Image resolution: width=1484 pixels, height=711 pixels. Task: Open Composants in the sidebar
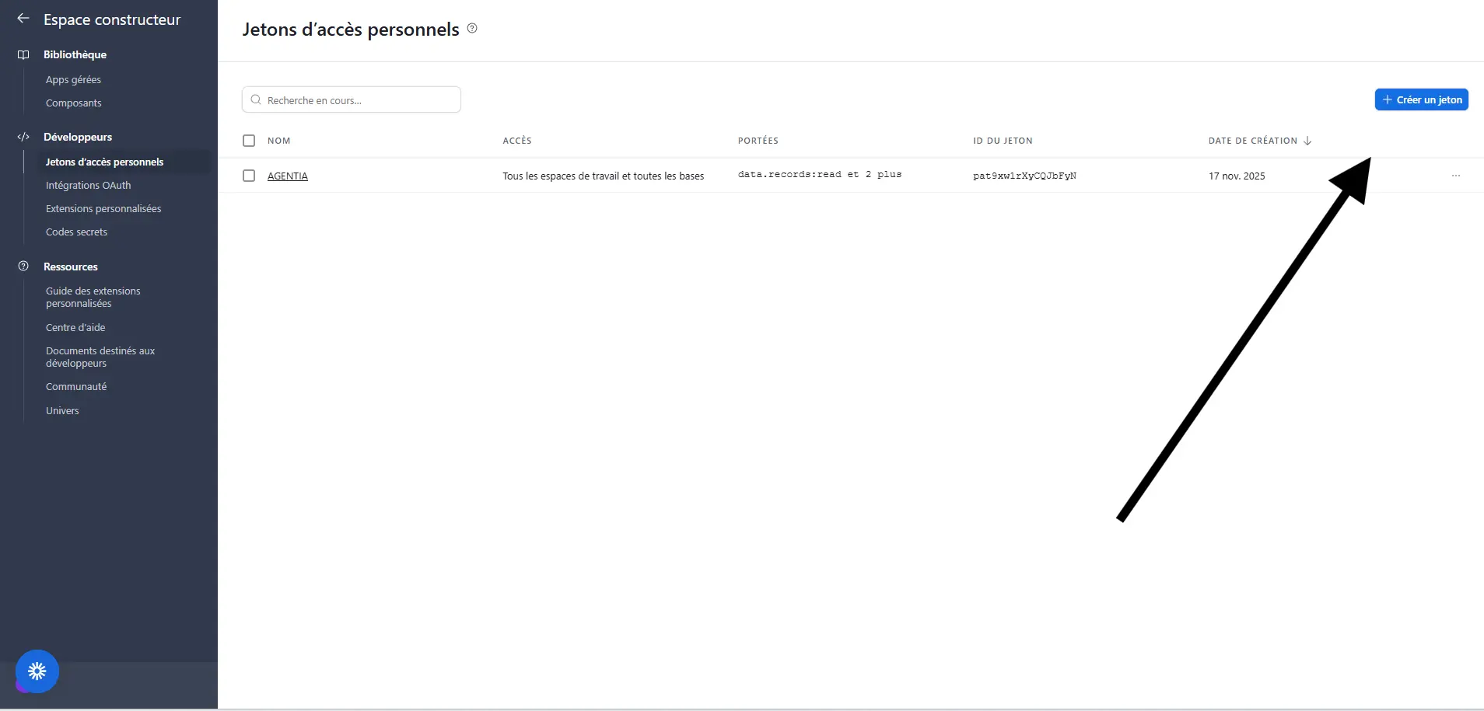click(x=73, y=103)
